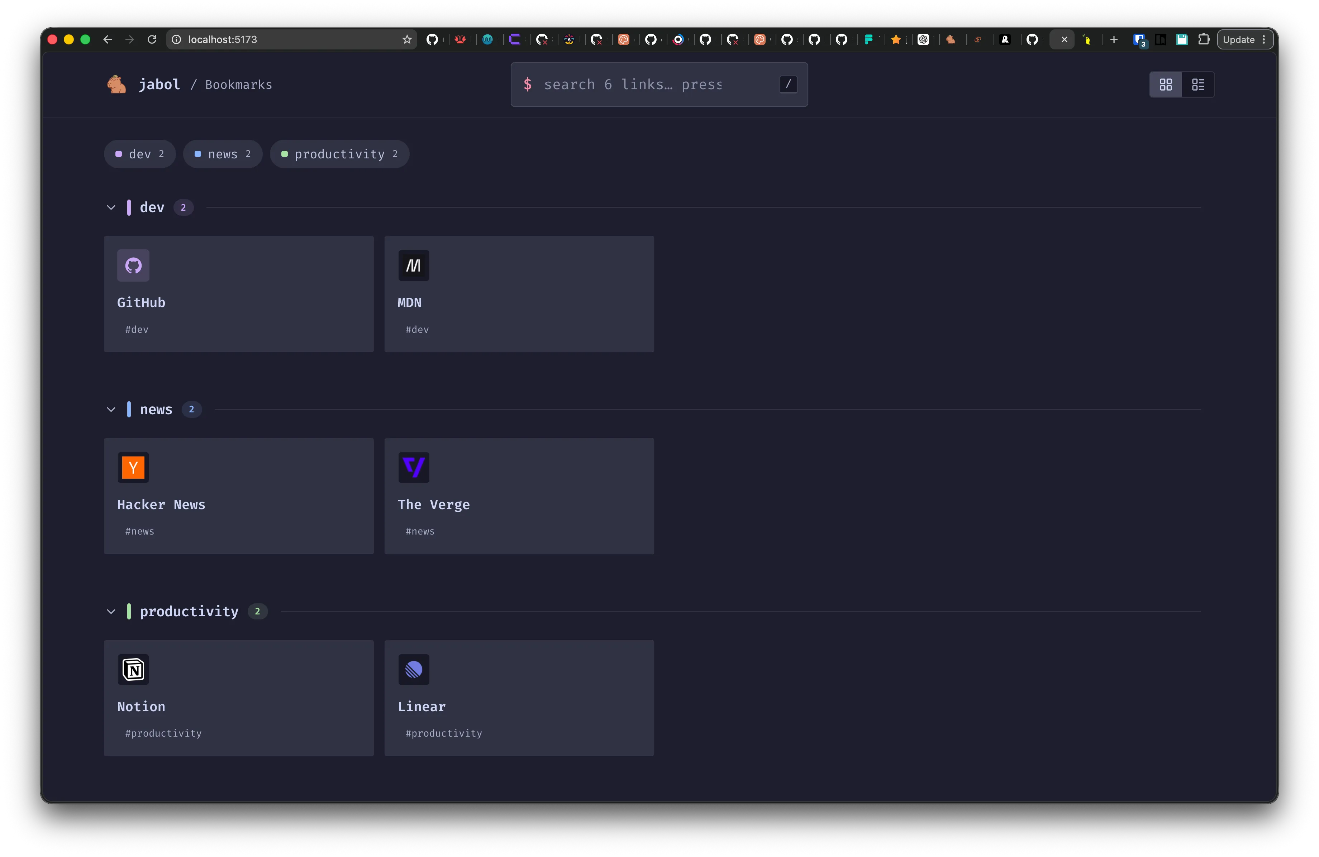Image resolution: width=1319 pixels, height=857 pixels.
Task: Click the #news tag on The Verge card
Action: click(x=420, y=531)
